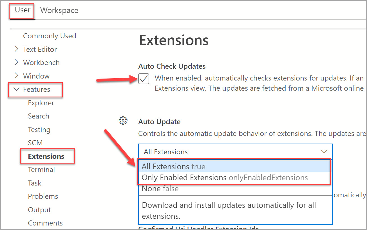Select the Terminal settings entry
The image size is (367, 230).
pos(41,170)
